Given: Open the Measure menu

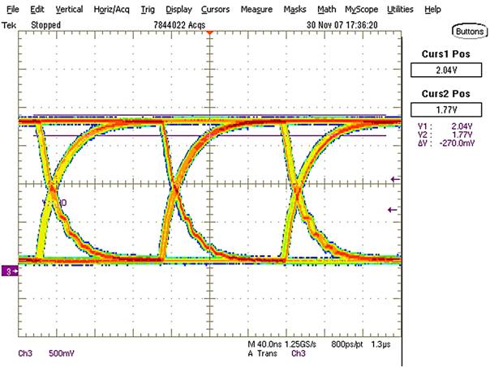Looking at the screenshot, I should click(256, 9).
